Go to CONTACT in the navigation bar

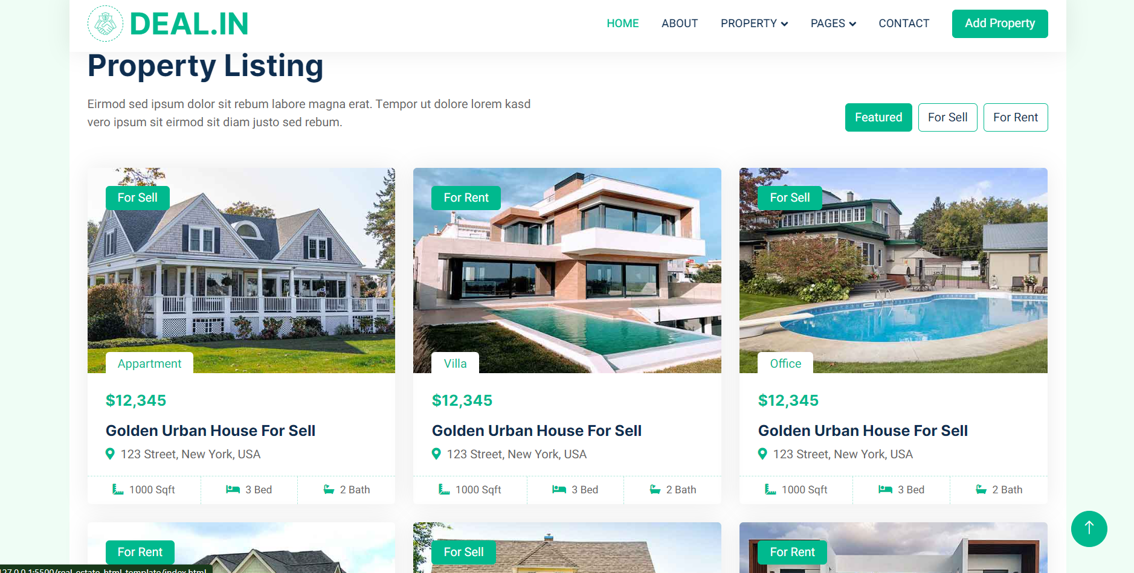pyautogui.click(x=904, y=24)
